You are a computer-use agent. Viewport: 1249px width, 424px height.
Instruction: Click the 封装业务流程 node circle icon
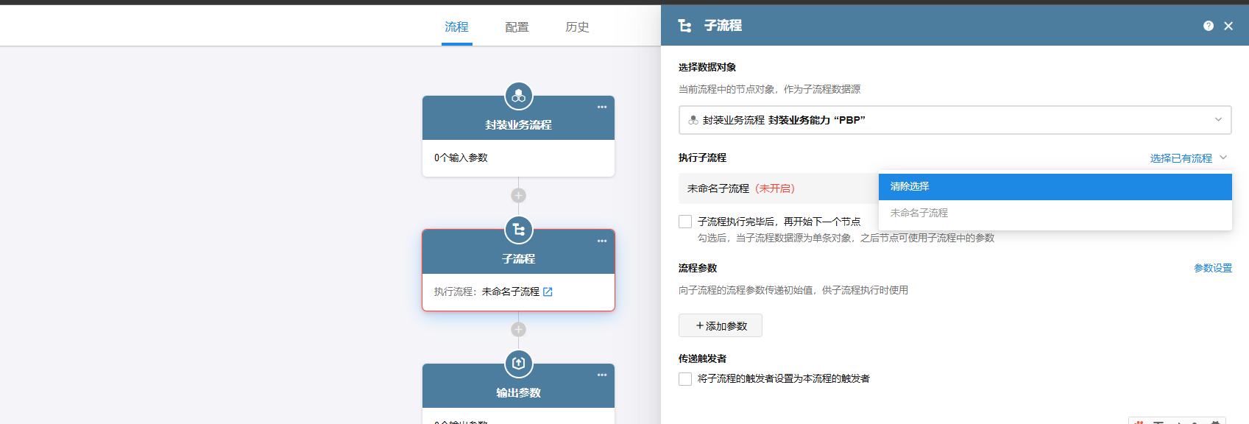[518, 96]
